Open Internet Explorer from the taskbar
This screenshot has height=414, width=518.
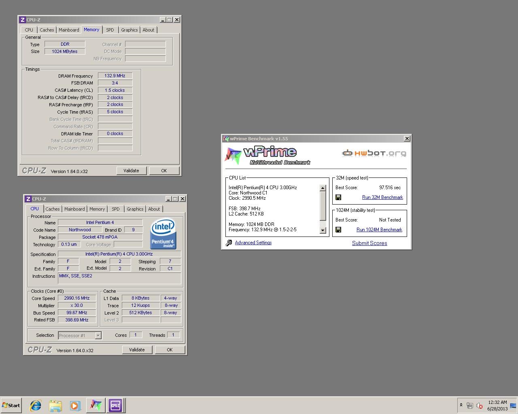pyautogui.click(x=36, y=406)
